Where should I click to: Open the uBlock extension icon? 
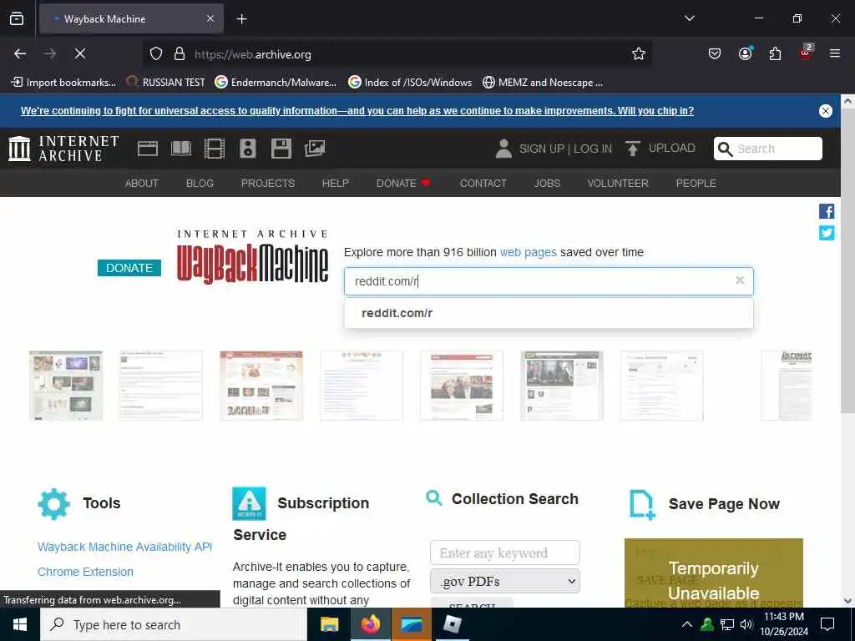[806, 53]
